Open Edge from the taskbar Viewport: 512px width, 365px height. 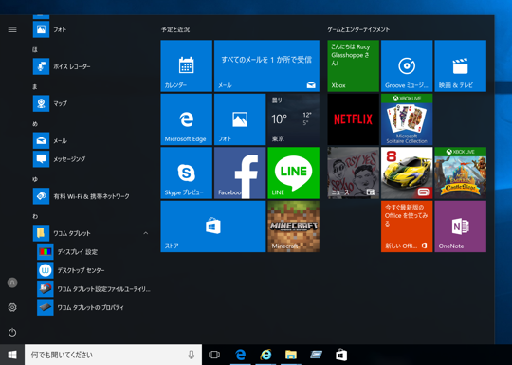pyautogui.click(x=240, y=355)
